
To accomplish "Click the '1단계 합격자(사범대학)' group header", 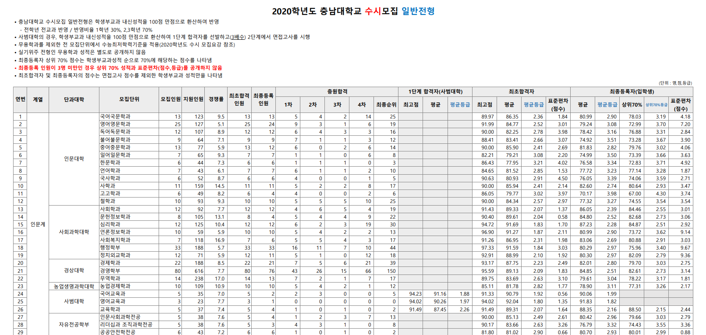I will 435,91.
